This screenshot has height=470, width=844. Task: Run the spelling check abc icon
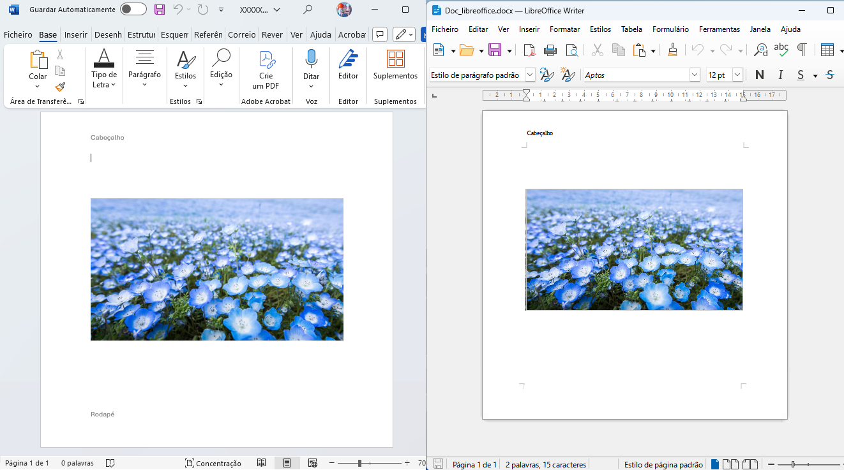781,50
